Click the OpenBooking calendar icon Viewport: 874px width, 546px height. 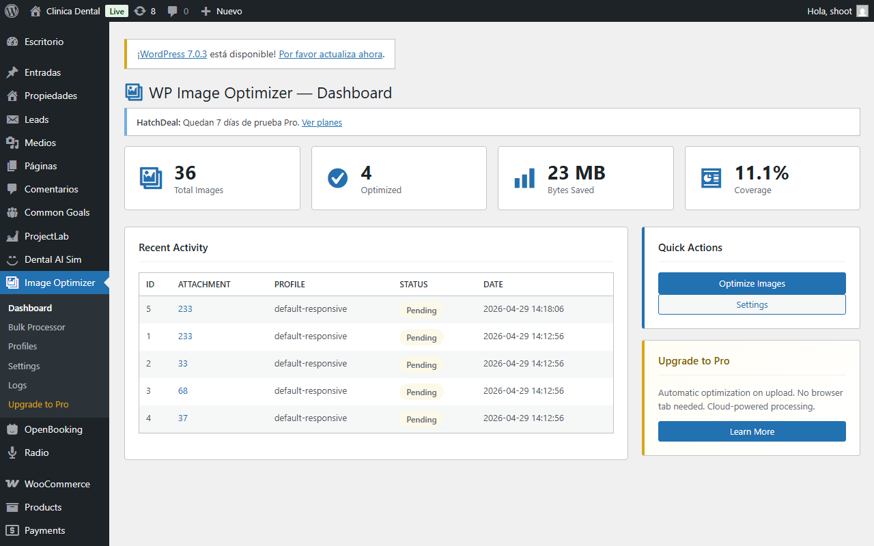tap(12, 429)
